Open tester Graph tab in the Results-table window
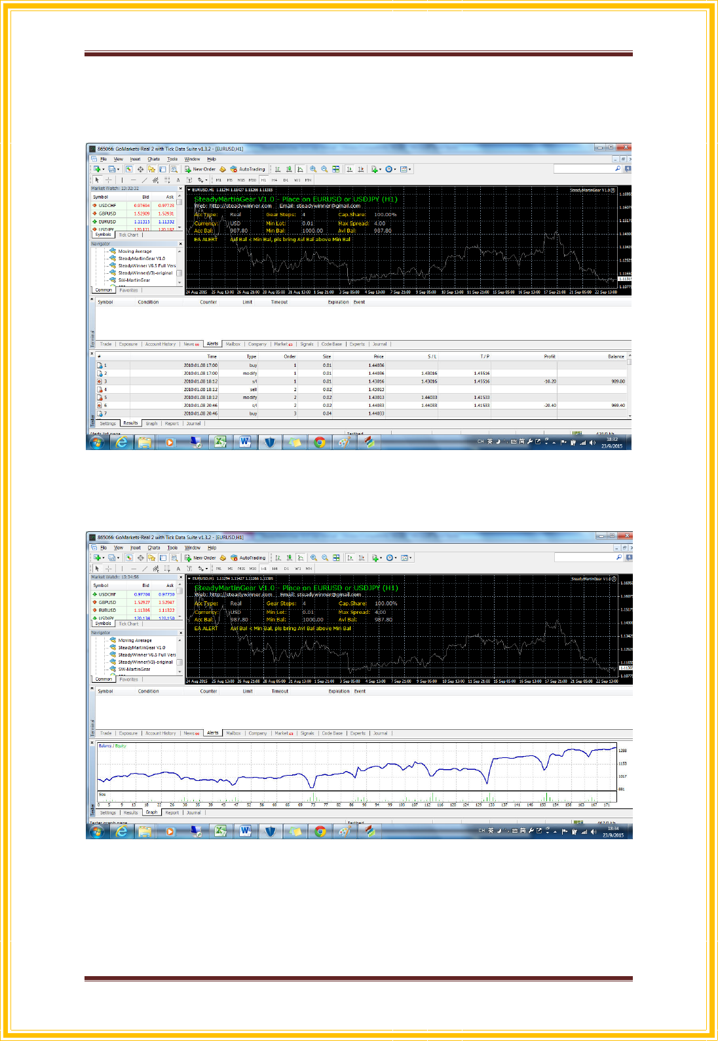 coord(151,423)
